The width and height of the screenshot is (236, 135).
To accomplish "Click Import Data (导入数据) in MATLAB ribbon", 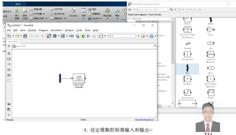I will (x=17, y=14).
